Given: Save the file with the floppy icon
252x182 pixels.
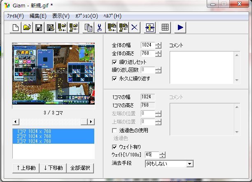Looking at the screenshot, I should [x=39, y=28].
